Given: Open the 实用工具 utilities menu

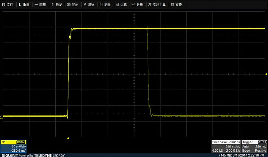Looking at the screenshot, I should point(156,5).
